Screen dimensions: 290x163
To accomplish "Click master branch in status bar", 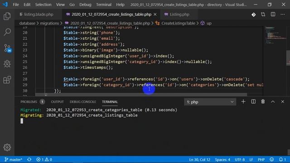I will click(13, 159).
